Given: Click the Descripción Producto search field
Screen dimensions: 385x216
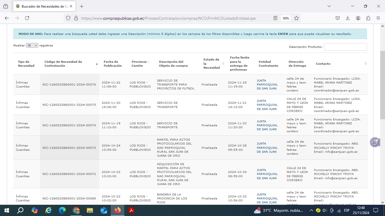Looking at the screenshot, I should point(345,47).
